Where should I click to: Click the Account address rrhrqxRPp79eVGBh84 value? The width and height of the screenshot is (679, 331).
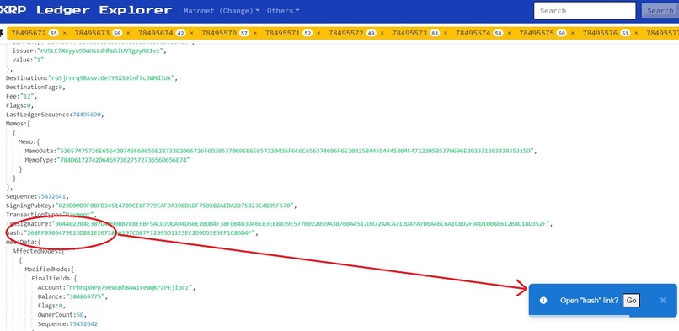coord(131,287)
